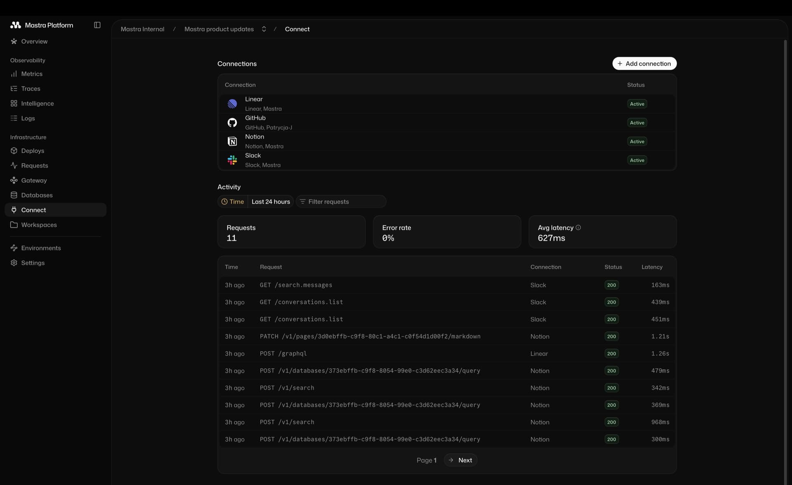Click the PATCH /v1/pages markdown request
Image resolution: width=792 pixels, height=485 pixels.
point(447,336)
